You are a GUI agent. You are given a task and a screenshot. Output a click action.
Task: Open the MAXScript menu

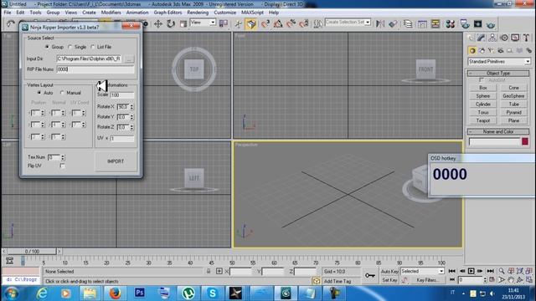(x=252, y=13)
